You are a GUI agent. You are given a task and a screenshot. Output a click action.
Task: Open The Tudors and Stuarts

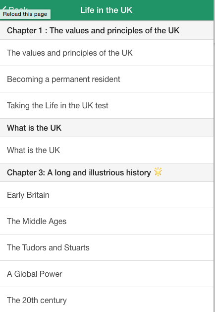click(107, 247)
